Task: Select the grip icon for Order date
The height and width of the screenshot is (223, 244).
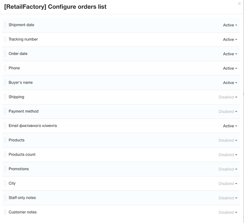Action: [x=5, y=54]
